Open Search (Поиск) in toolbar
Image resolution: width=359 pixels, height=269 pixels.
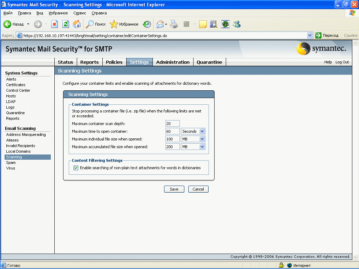click(95, 24)
